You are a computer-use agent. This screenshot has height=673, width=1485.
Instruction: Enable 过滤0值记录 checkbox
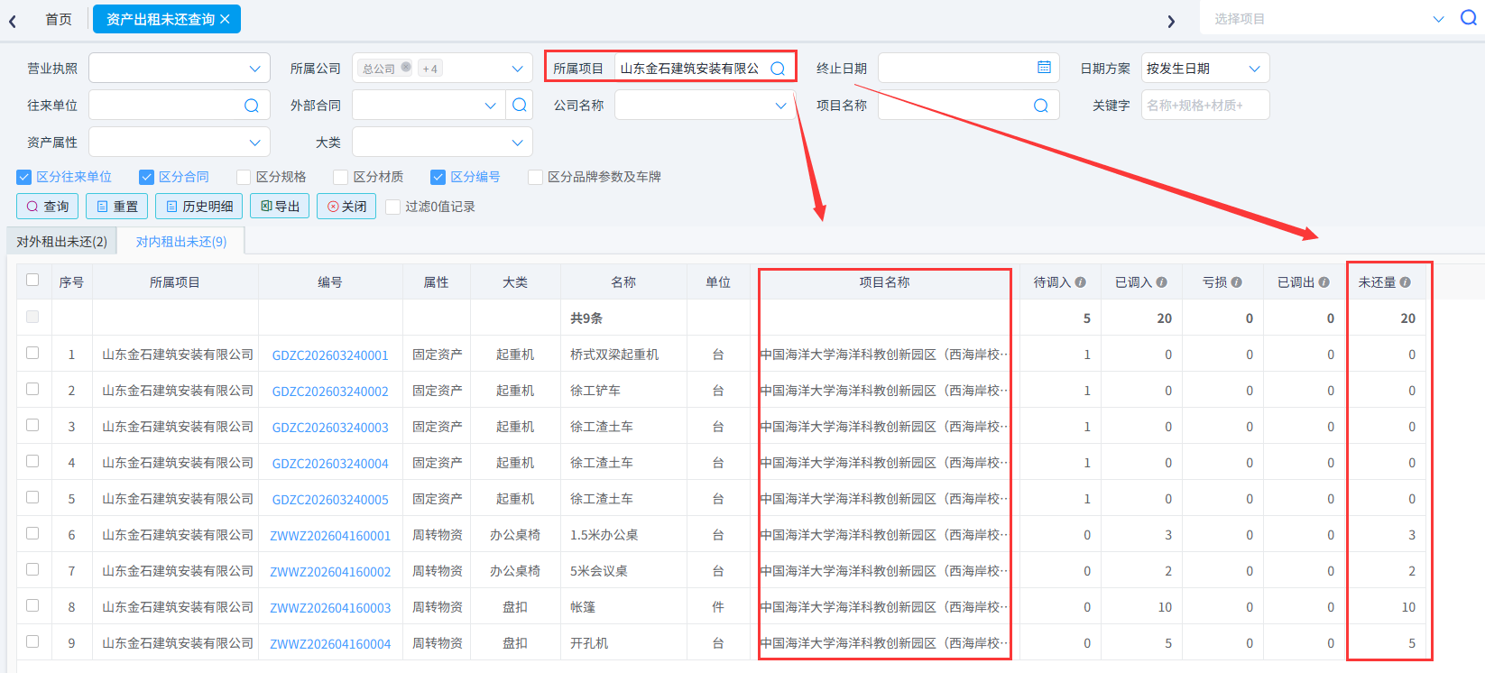click(x=392, y=207)
